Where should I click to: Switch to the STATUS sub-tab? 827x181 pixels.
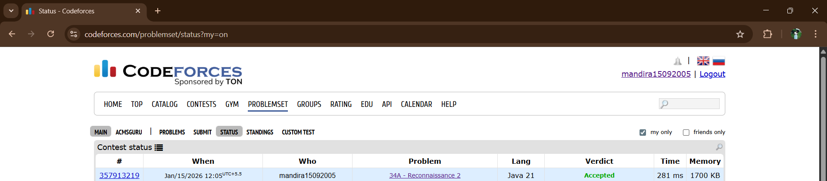pos(229,132)
